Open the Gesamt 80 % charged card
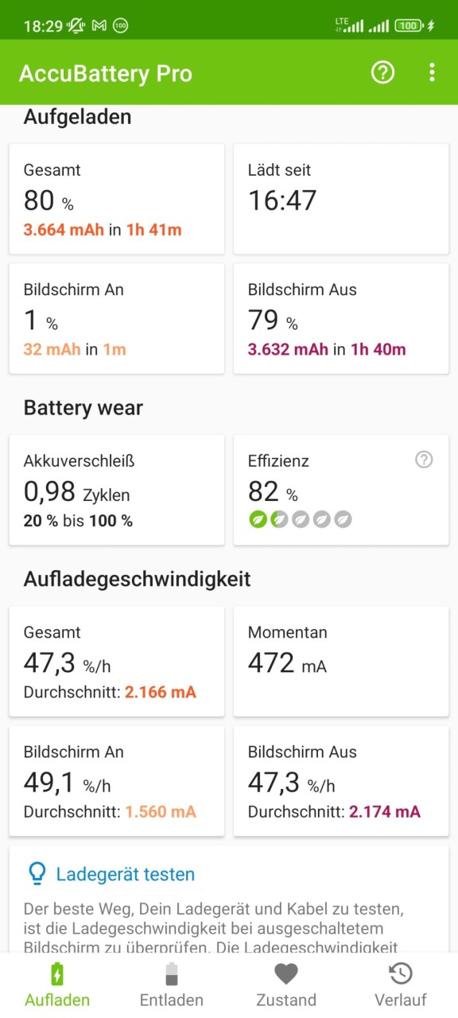The width and height of the screenshot is (458, 1018). 117,199
